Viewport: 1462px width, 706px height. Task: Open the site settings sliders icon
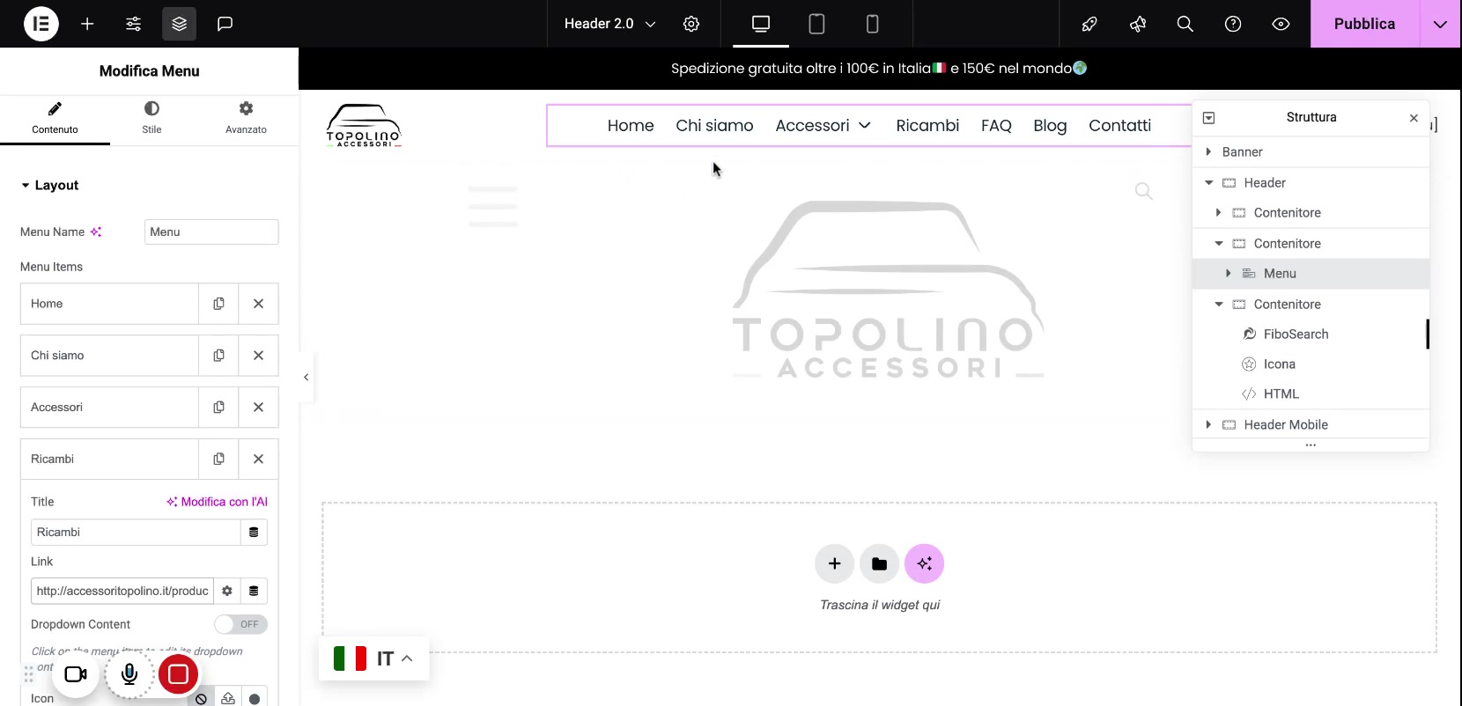(x=133, y=24)
